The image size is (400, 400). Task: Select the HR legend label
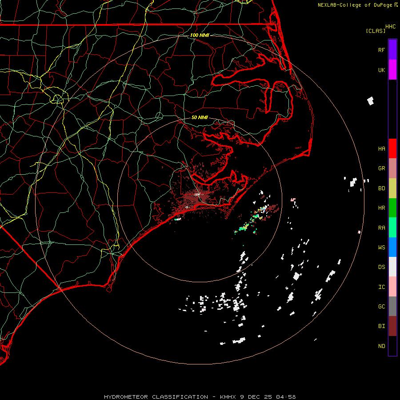tap(381, 208)
